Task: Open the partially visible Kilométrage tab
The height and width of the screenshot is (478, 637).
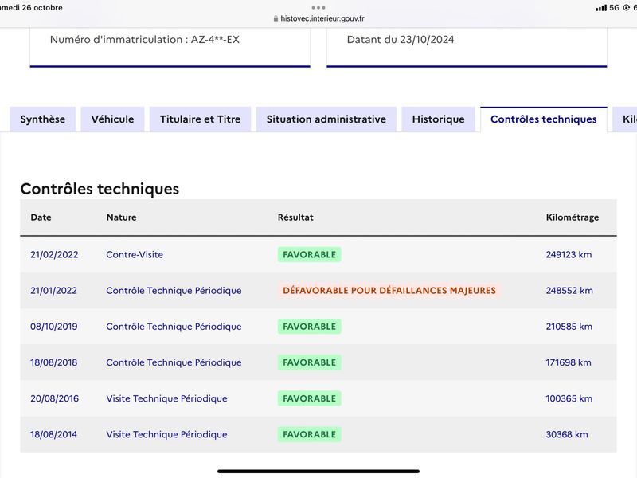Action: 625,119
